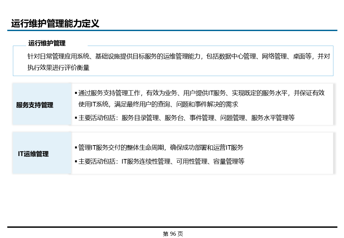Click the line beginning 针对日常管理应用系统
344x238 pixels.
point(179,56)
